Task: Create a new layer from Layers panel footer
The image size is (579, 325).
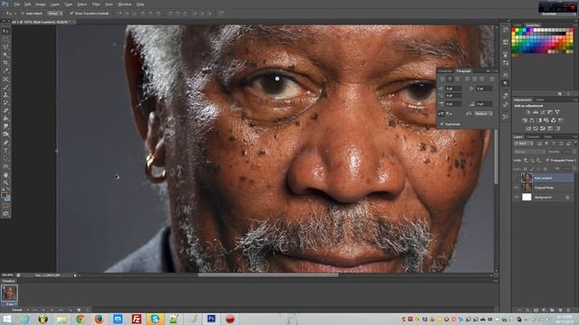Action: pos(560,311)
